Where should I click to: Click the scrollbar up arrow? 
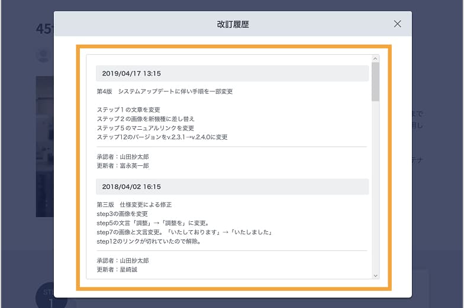point(375,58)
